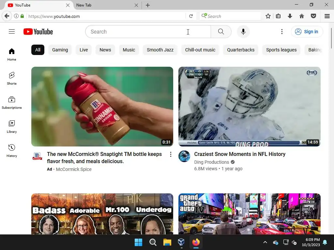Click the muted volume tray icon
This screenshot has height=250, width=334.
[x=294, y=242]
